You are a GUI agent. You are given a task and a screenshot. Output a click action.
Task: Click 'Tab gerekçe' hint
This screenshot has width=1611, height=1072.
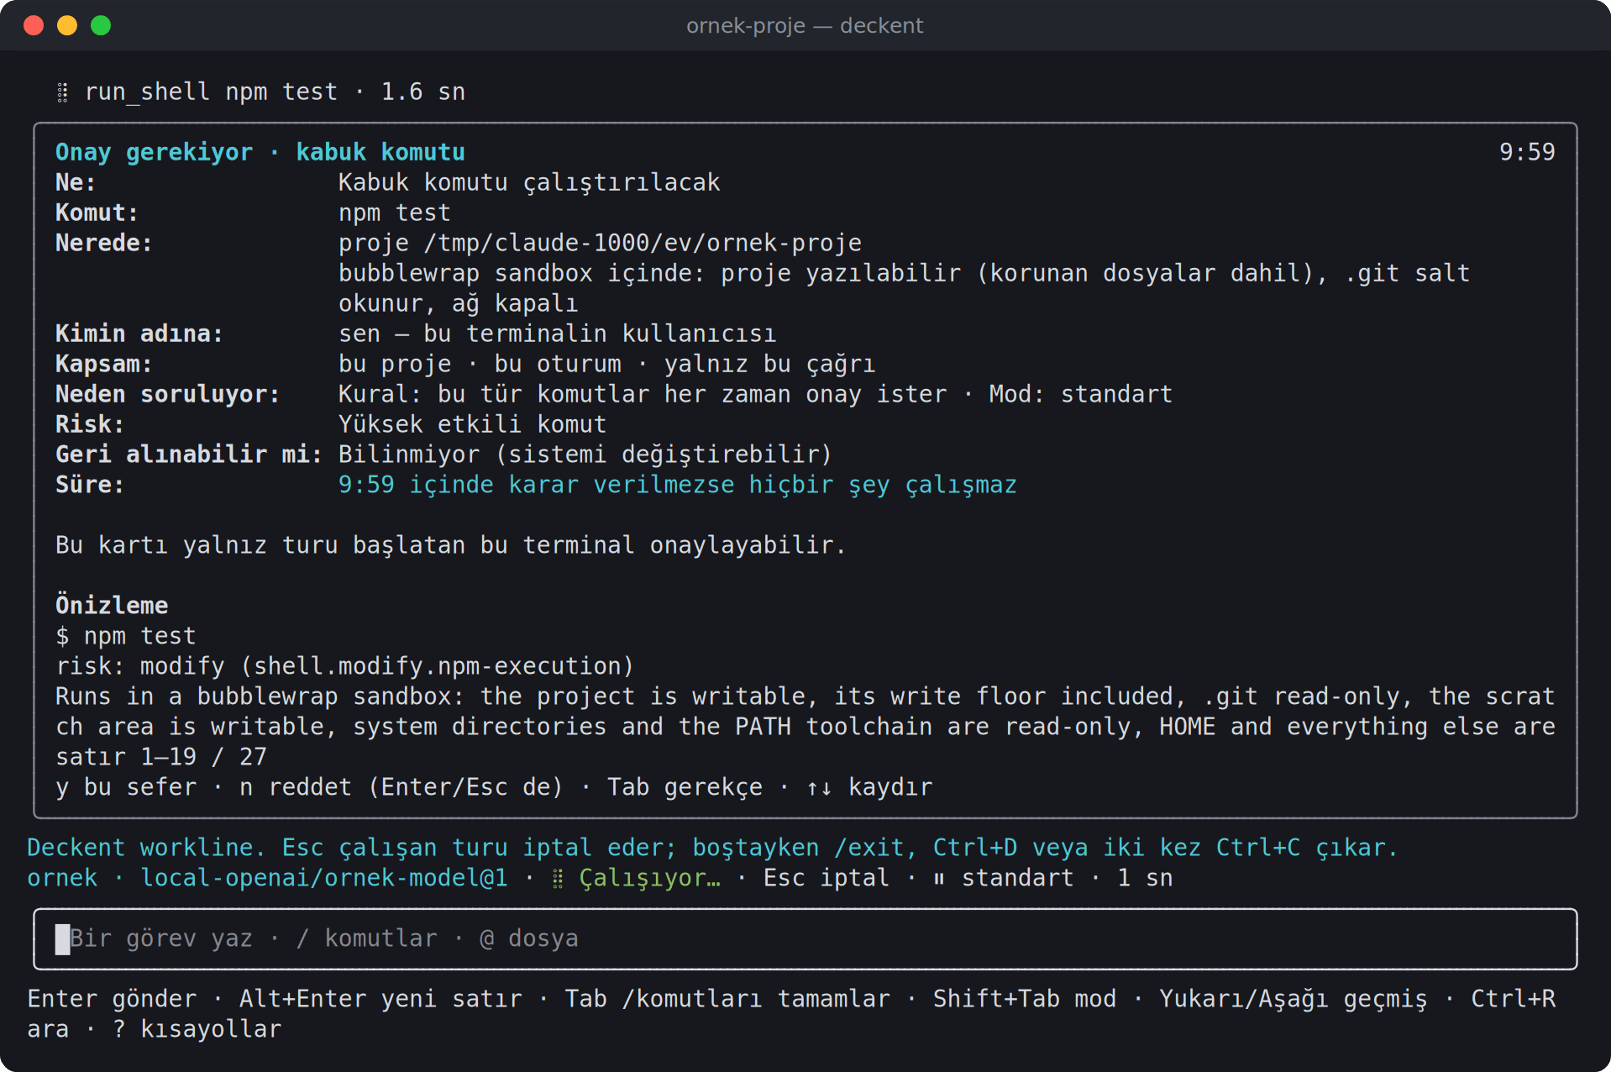685,787
